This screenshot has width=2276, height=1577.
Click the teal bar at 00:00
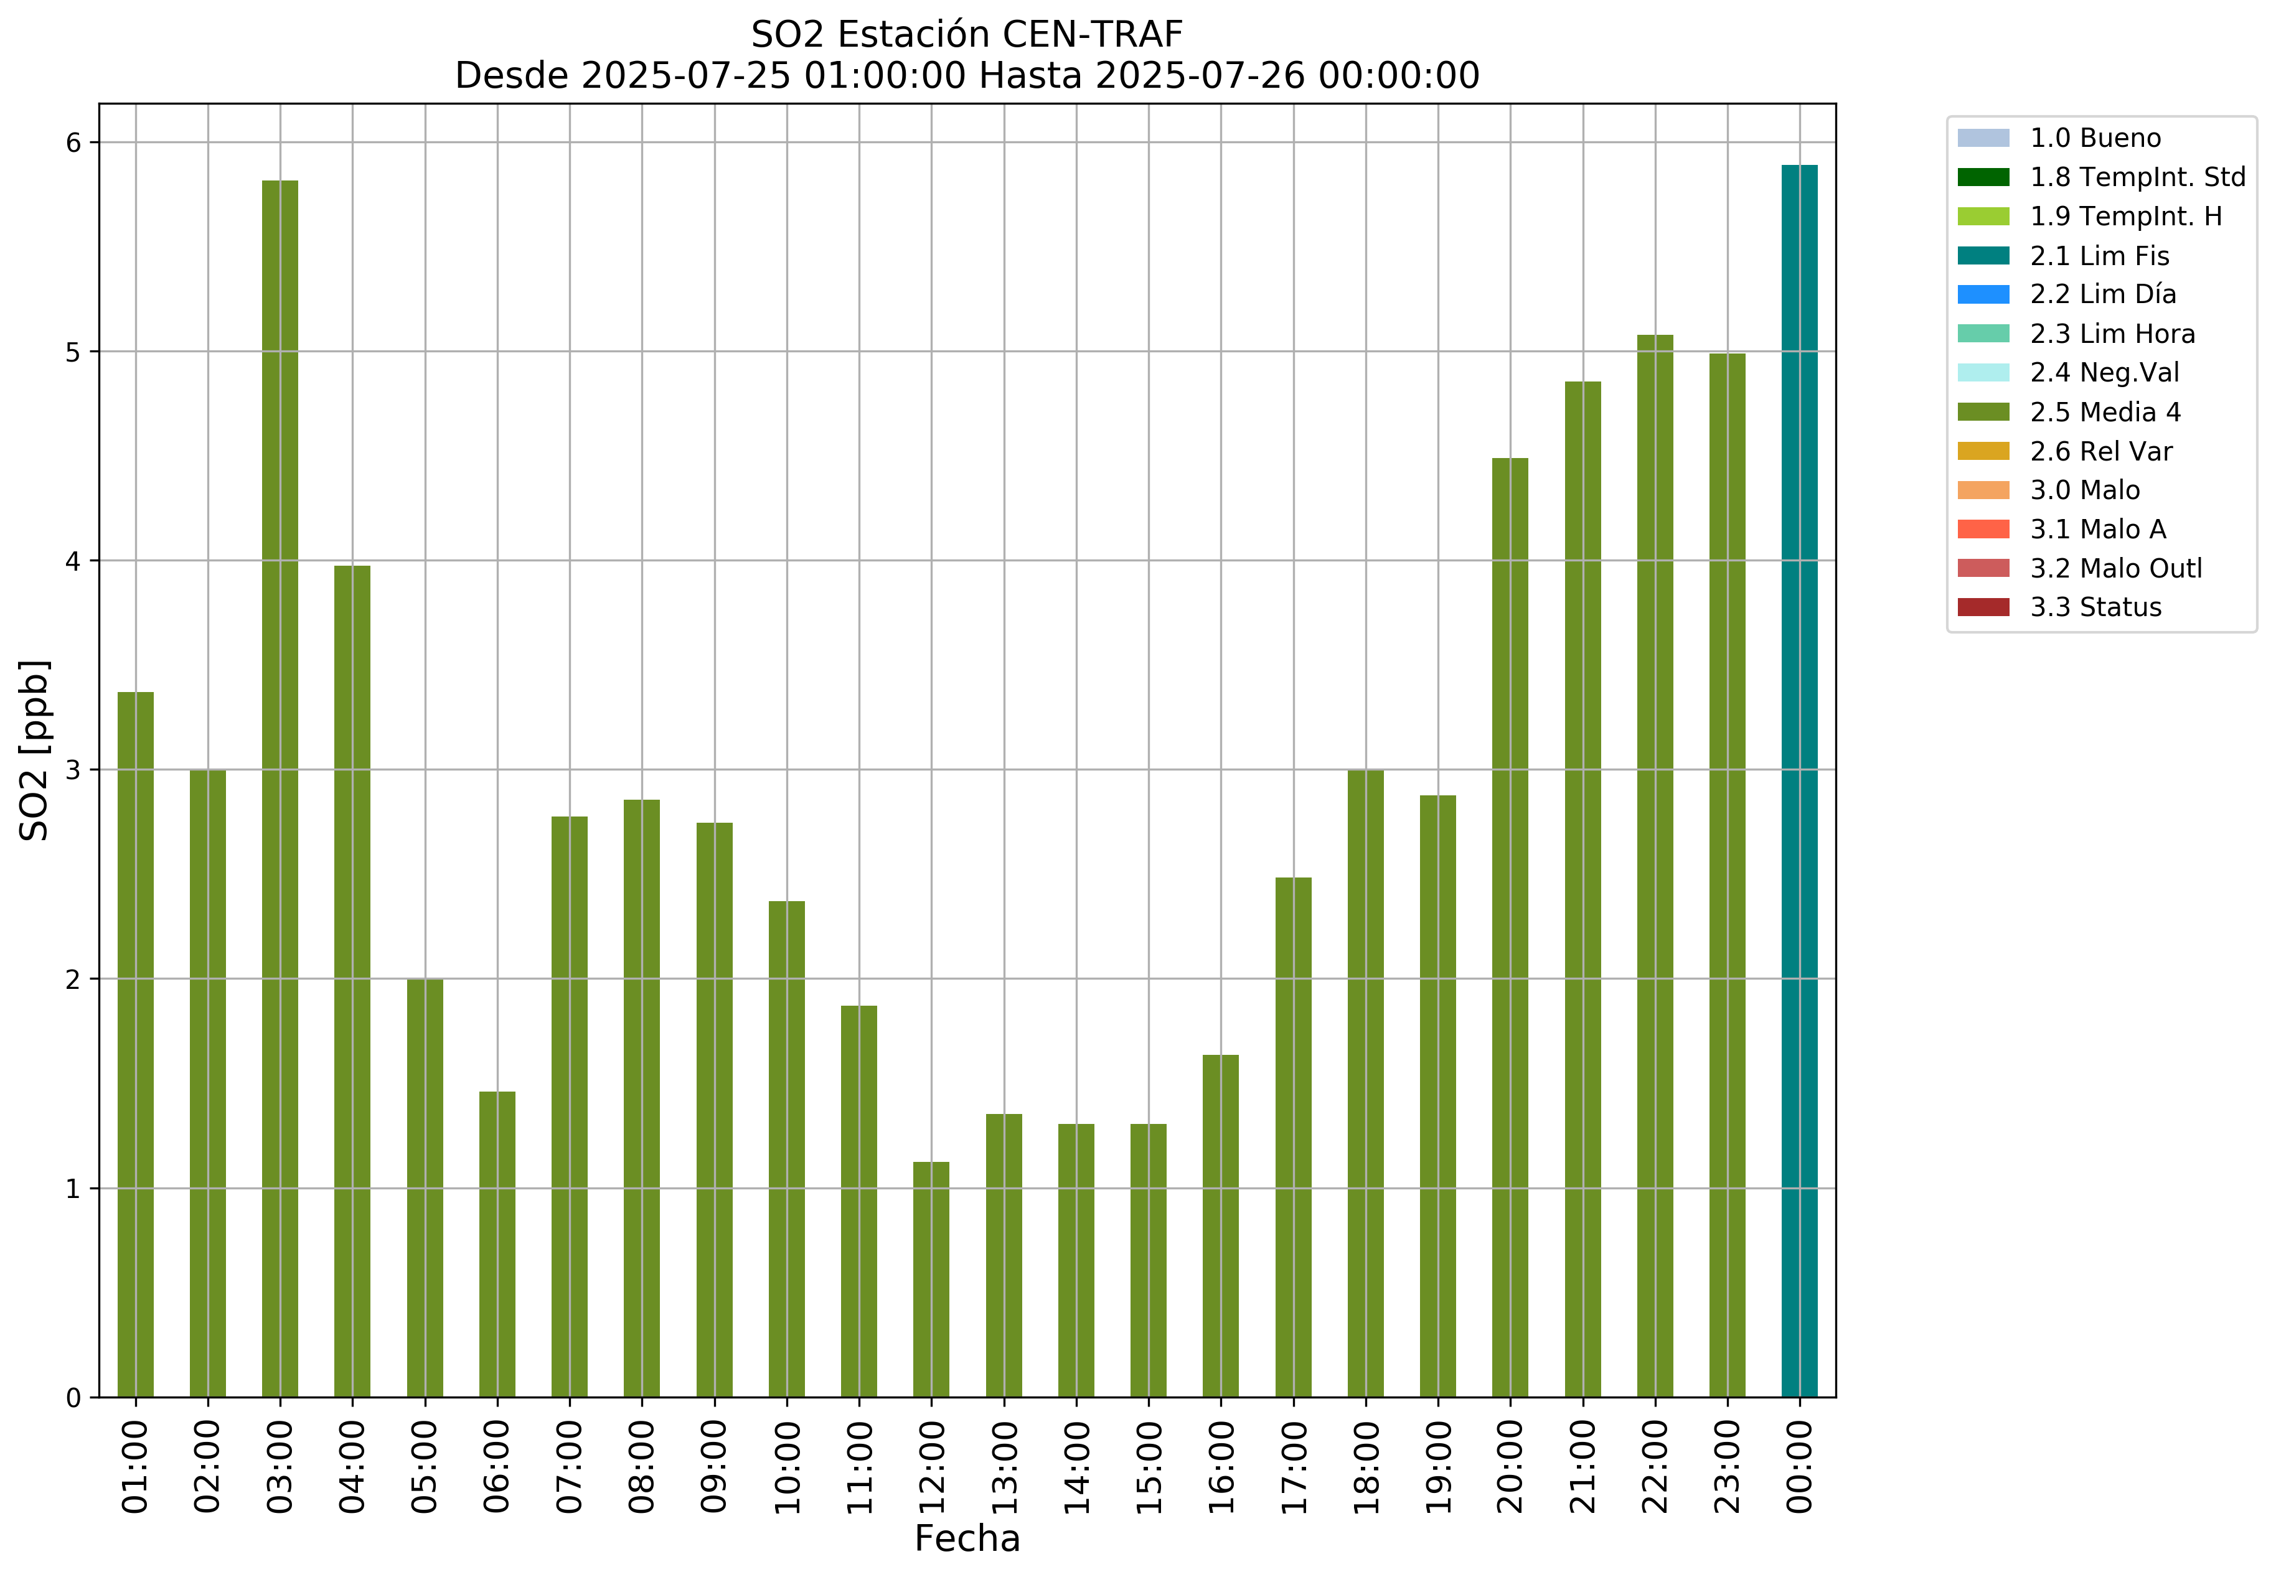(x=1799, y=780)
